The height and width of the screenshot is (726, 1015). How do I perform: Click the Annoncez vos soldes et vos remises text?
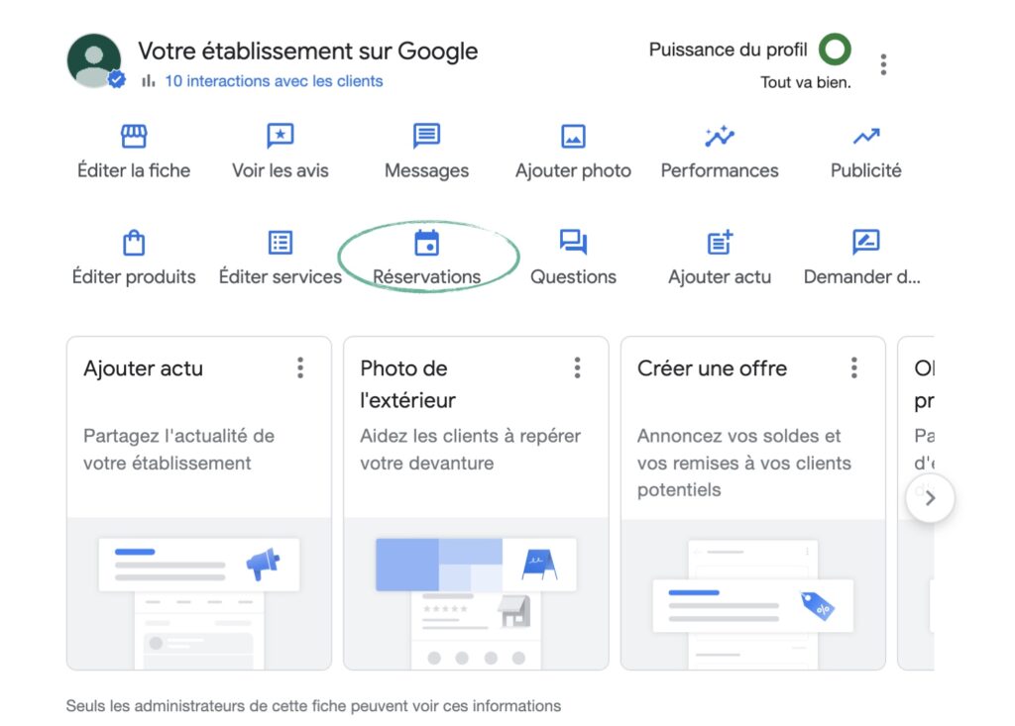click(744, 463)
